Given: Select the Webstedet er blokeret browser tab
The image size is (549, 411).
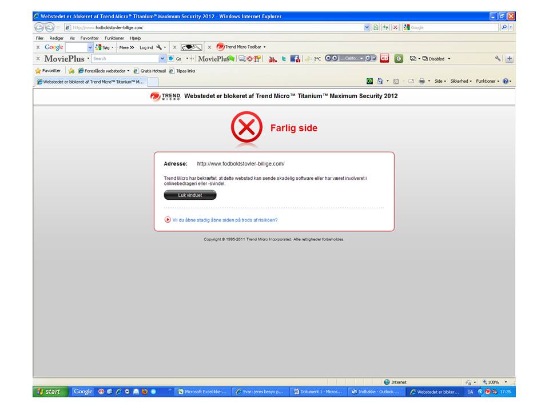Looking at the screenshot, I should pyautogui.click(x=91, y=82).
